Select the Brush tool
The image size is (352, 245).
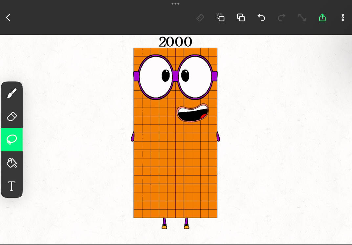coord(12,93)
